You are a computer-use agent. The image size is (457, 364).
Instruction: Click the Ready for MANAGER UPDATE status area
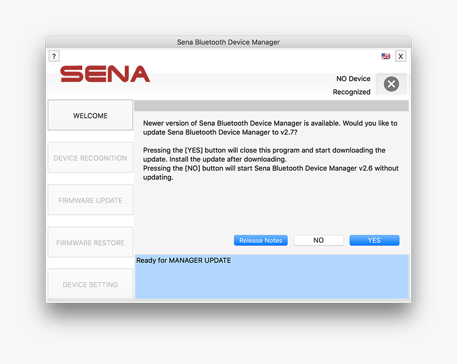(x=183, y=260)
